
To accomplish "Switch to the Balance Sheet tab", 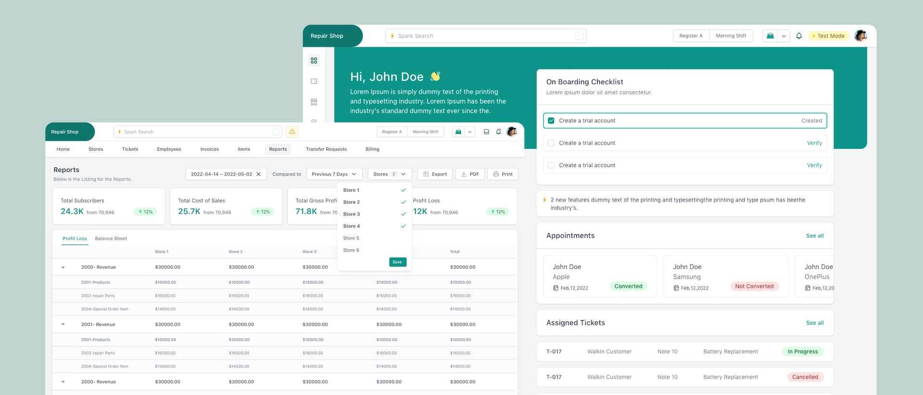I will click(x=111, y=239).
